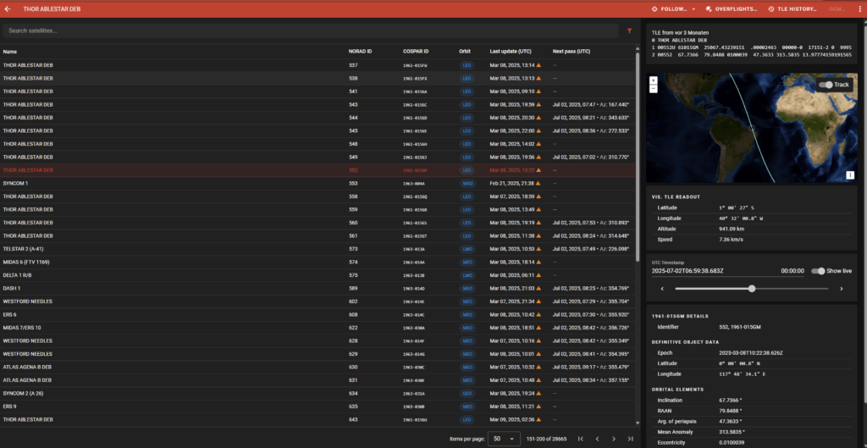Open the map attribution info icon

[x=849, y=175]
